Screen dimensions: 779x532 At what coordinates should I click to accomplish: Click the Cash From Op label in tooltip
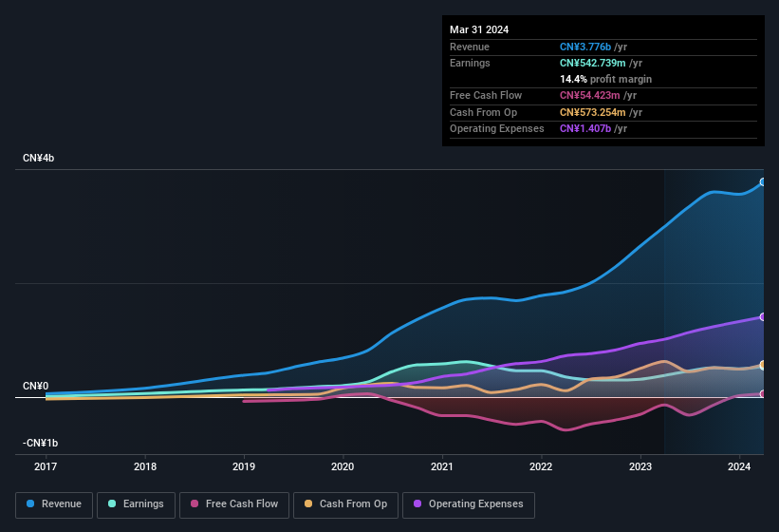[x=483, y=112]
